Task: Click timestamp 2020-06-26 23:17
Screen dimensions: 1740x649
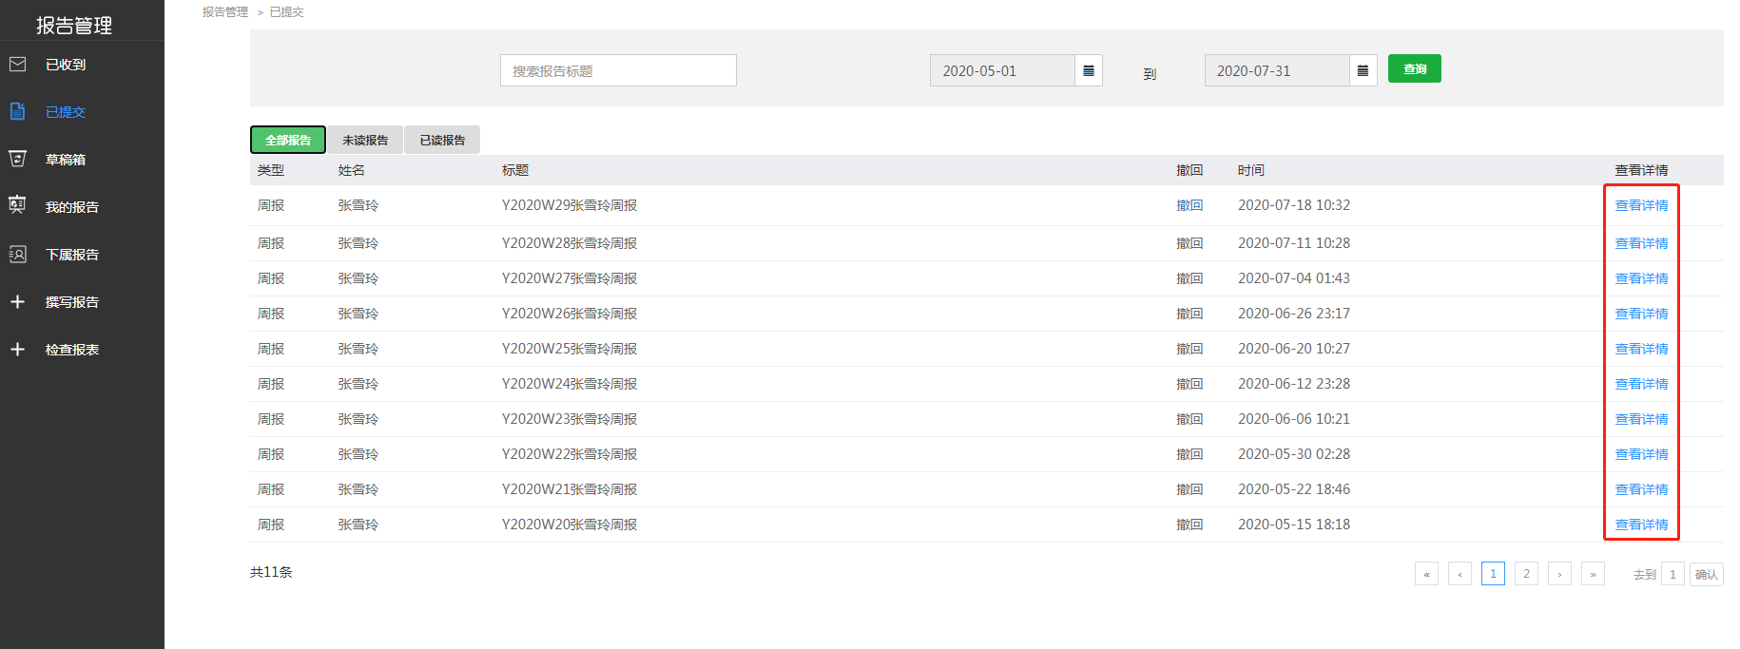Action: point(1294,314)
